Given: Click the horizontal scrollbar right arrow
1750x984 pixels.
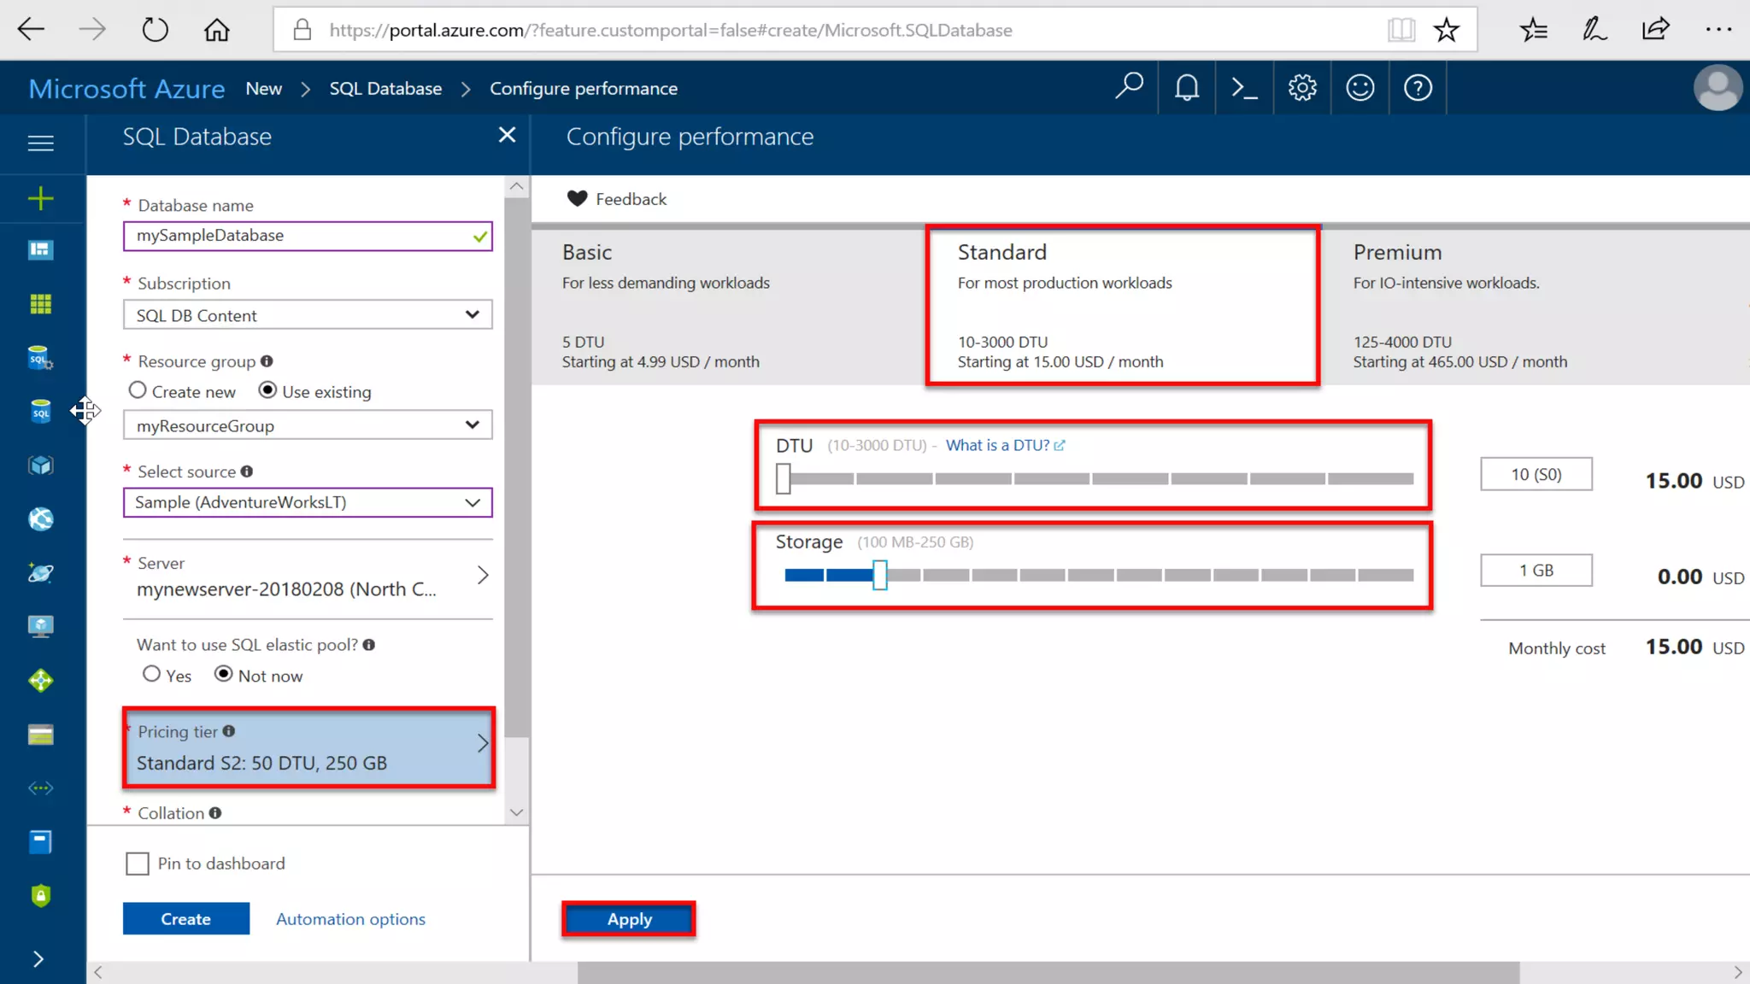Looking at the screenshot, I should 1738,972.
